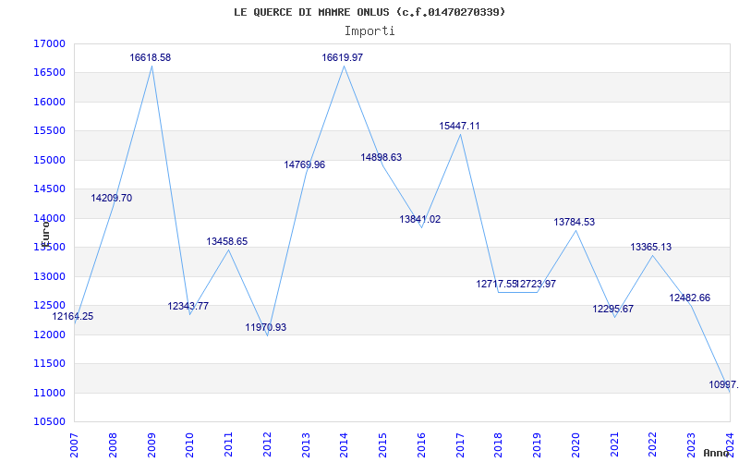Click the Anno x-axis title
Viewport: 739px width, 462px height.
point(716,453)
